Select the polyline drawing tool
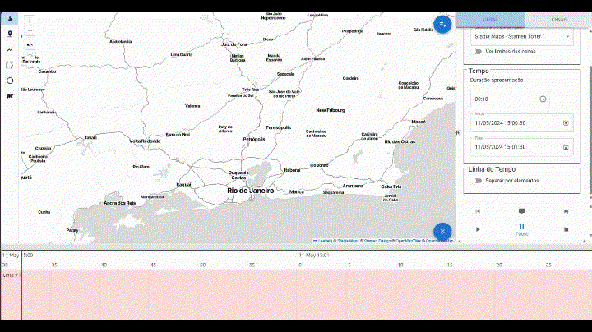Screen dimensions: 592x332 click(x=10, y=49)
